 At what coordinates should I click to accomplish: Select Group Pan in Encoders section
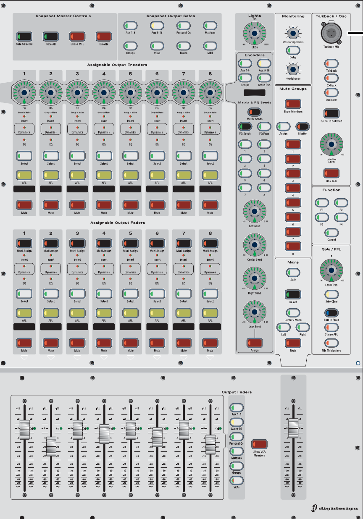[264, 77]
